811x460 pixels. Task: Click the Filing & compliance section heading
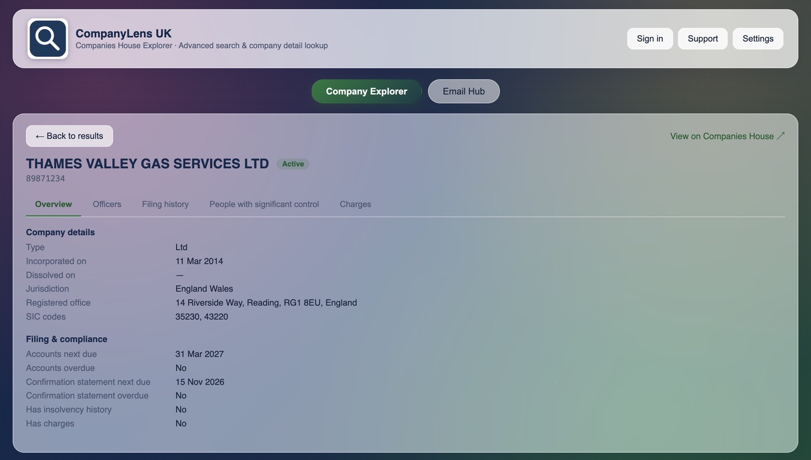[67, 339]
